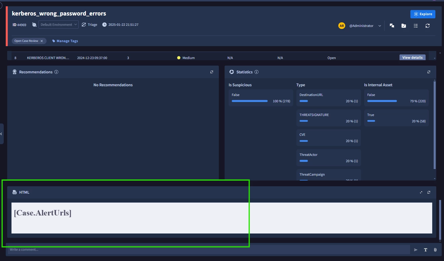Refresh the Statistics widget
This screenshot has width=444, height=261.
point(429,72)
